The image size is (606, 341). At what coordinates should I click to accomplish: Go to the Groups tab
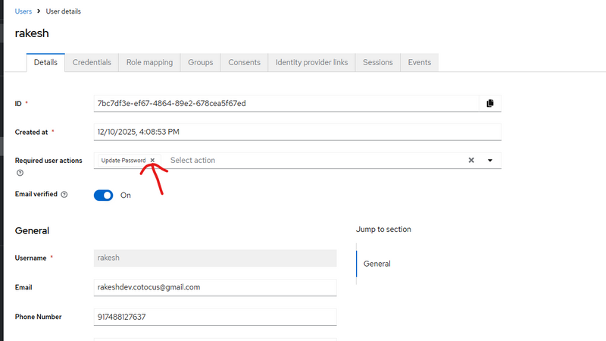[x=201, y=62]
